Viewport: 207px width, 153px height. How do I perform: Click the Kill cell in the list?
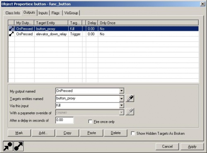[75, 29]
